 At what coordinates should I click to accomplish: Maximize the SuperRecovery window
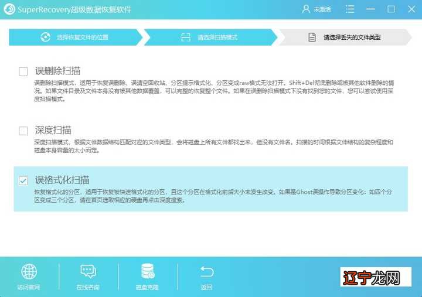tap(391, 9)
